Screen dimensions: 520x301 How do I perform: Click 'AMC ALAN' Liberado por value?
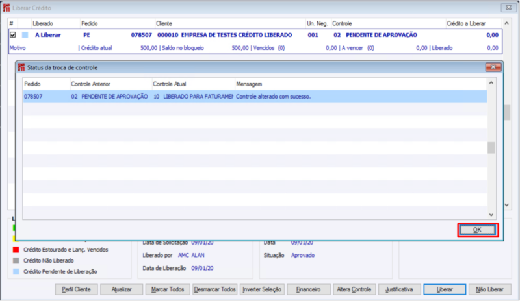[x=191, y=256]
